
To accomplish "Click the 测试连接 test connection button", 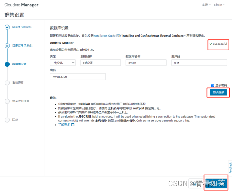I will click(x=218, y=92).
